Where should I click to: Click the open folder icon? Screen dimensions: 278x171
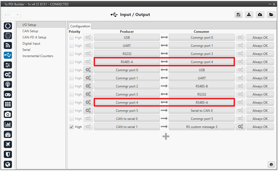click(271, 15)
